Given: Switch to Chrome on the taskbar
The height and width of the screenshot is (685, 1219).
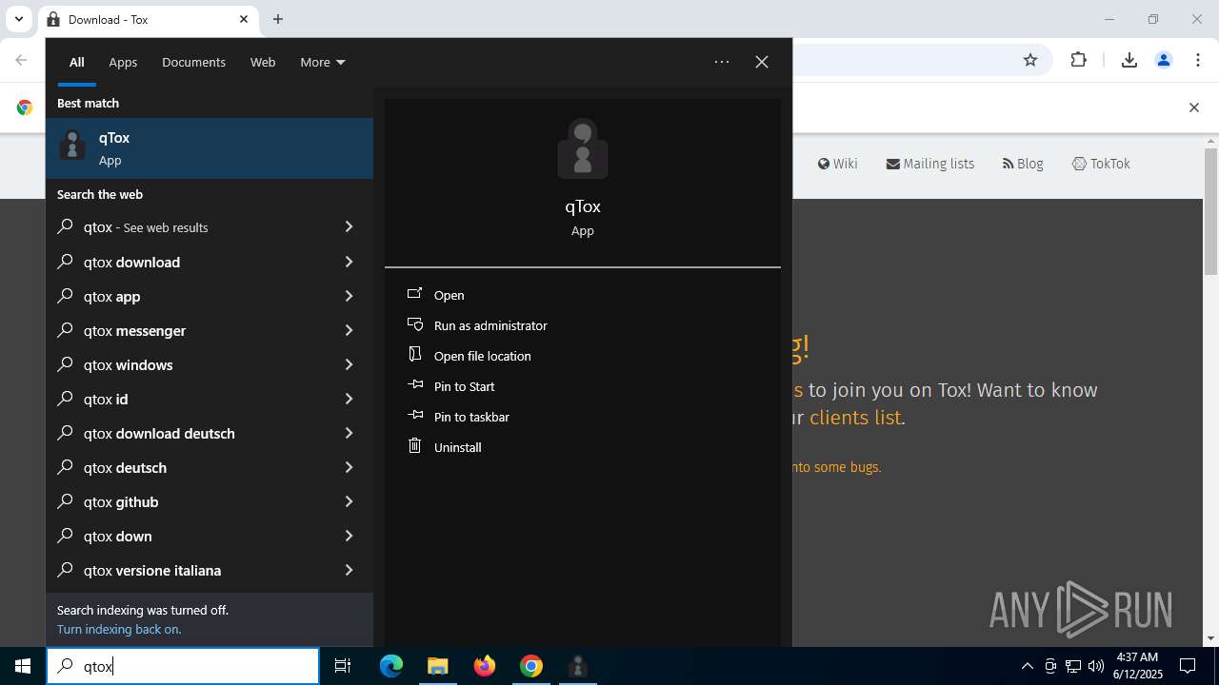Looking at the screenshot, I should pyautogui.click(x=531, y=666).
